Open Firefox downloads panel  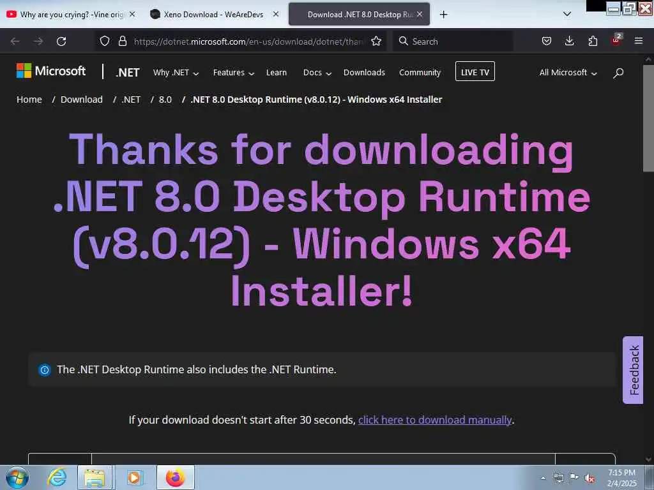(x=569, y=41)
